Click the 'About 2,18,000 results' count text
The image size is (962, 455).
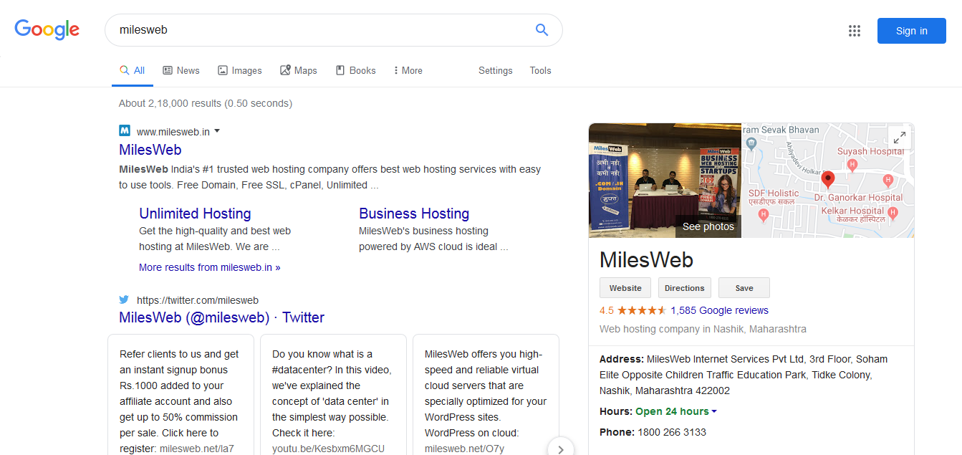[x=206, y=103]
